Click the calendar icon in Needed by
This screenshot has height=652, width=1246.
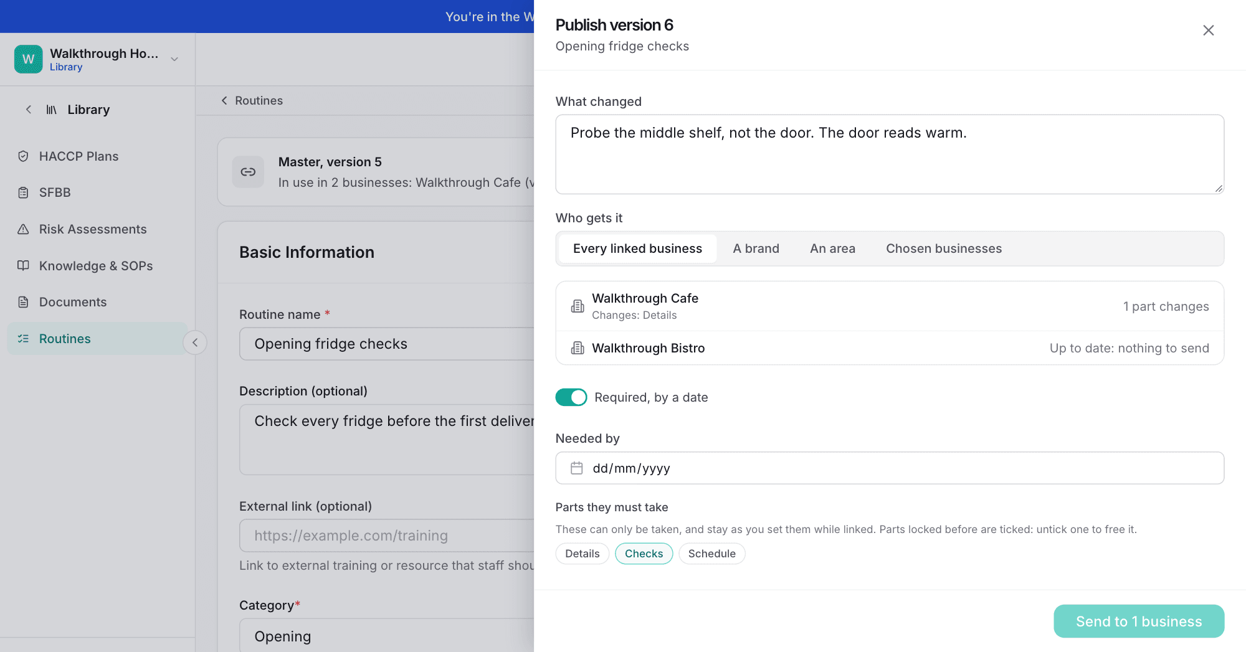click(x=577, y=468)
